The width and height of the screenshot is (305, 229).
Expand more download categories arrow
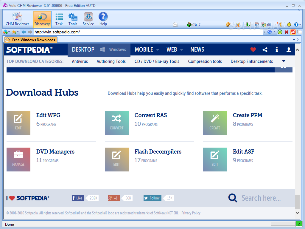(x=284, y=61)
